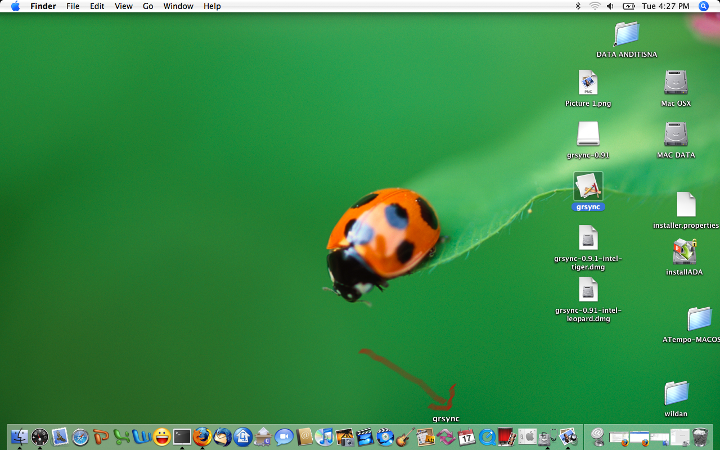Open GarageBand guitar icon in Dock
Viewport: 720px width, 450px height.
pos(405,437)
